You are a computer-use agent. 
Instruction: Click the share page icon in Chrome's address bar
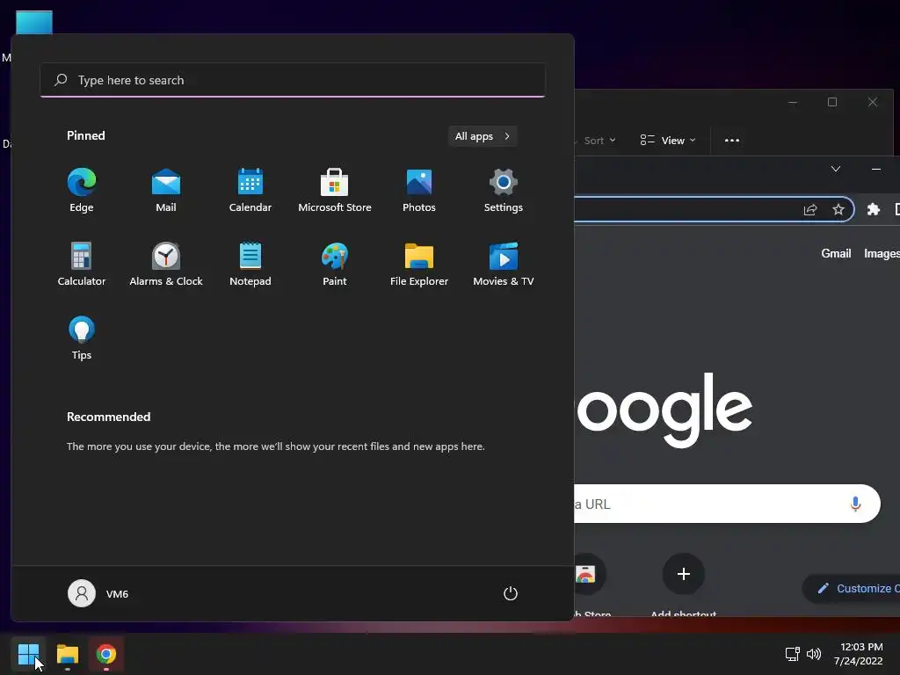[x=809, y=209]
